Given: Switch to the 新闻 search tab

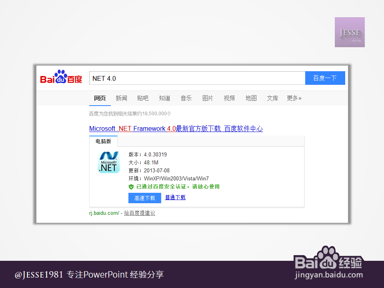Looking at the screenshot, I should tap(121, 98).
